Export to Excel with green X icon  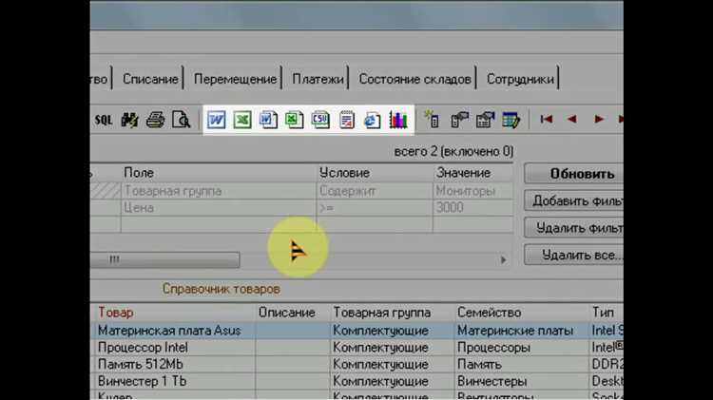pos(242,120)
